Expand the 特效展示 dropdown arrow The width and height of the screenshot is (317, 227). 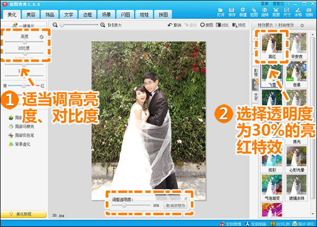(302, 25)
